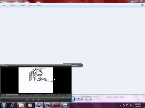The image size is (145, 108).
Task: Go to next photo in Photo Viewer
Action: pyautogui.click(x=79, y=99)
